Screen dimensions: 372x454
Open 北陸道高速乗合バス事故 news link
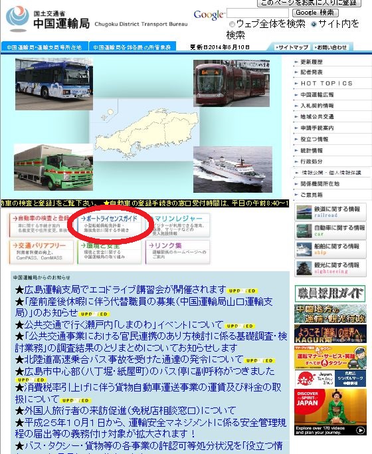tap(133, 360)
